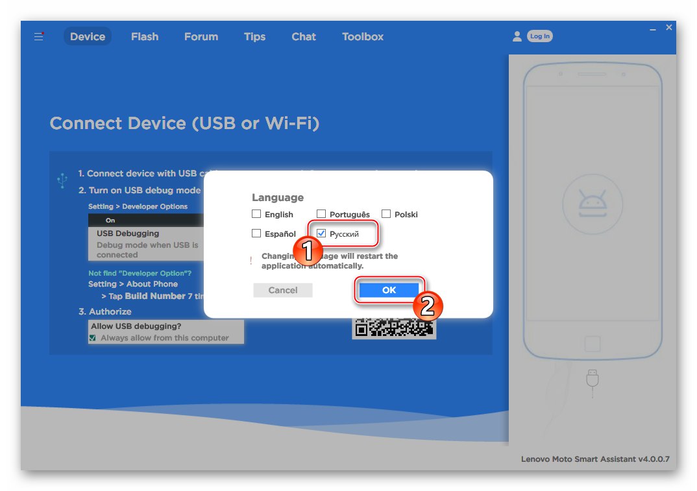Viewport: 697px width, 491px height.
Task: Open the Toolbox tab
Action: [x=363, y=36]
